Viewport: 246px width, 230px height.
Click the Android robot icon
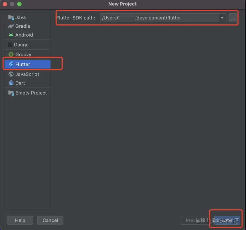[x=11, y=35]
